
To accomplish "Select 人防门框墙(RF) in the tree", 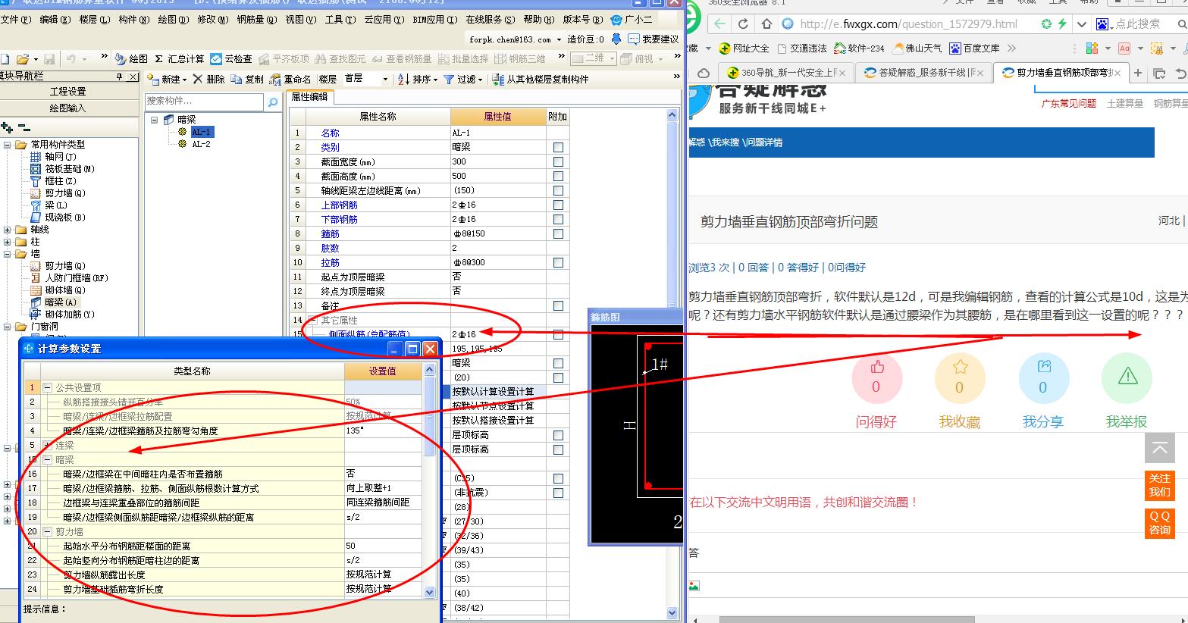I will 77,278.
